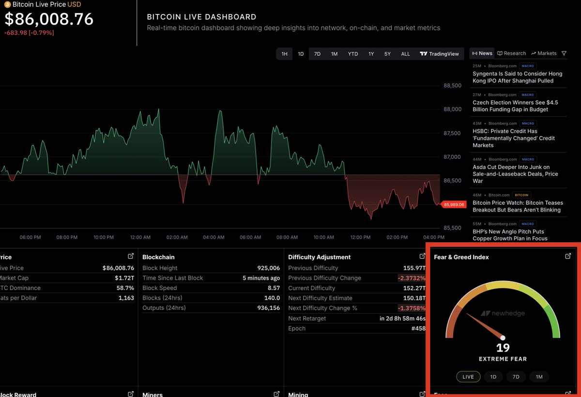Screen dimensions: 581x397
Task: Click USD currency label beside Bitcoin Live Price
Action: [x=74, y=4]
